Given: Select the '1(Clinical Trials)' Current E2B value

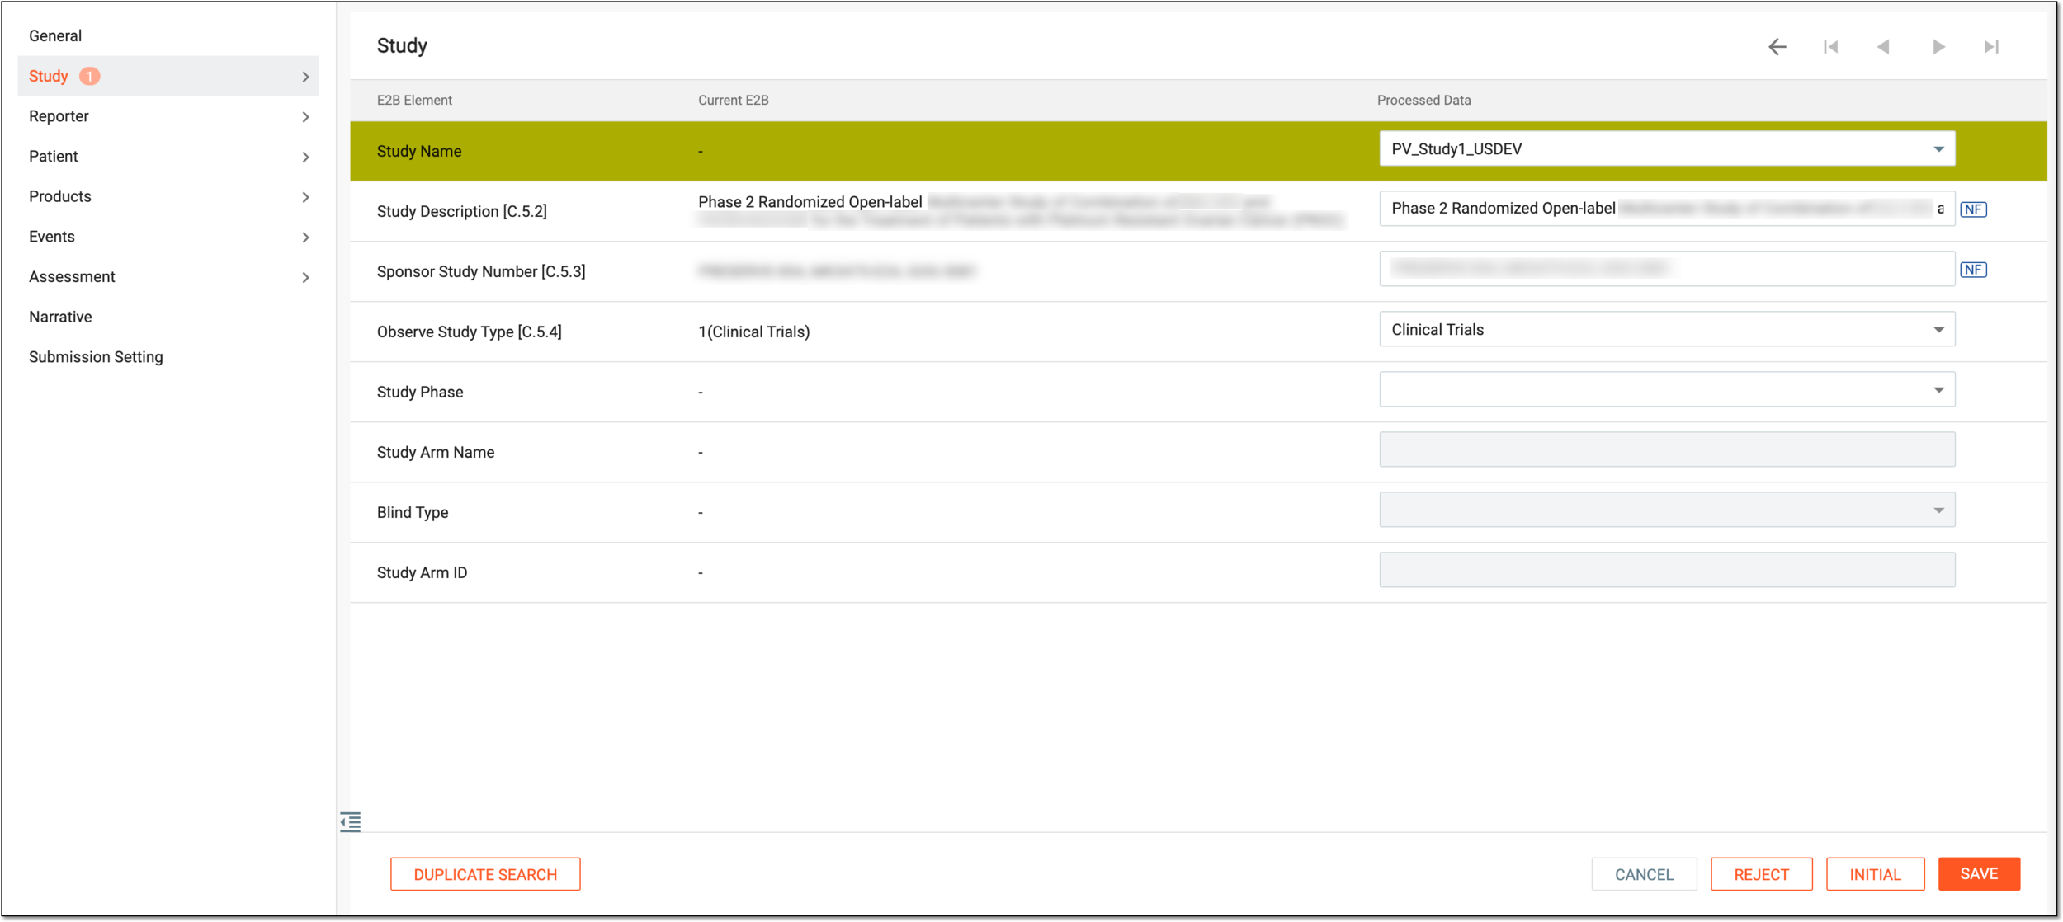Looking at the screenshot, I should pyautogui.click(x=754, y=332).
